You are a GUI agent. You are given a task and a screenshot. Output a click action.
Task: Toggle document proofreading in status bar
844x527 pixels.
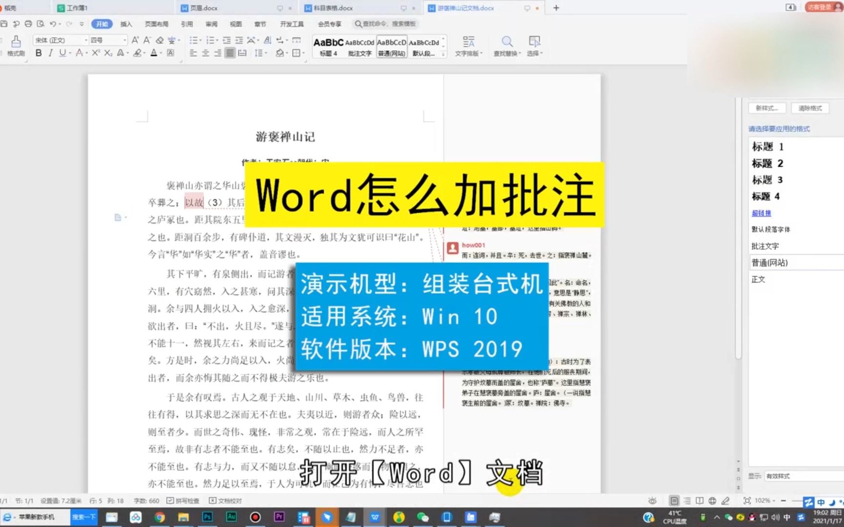pos(225,501)
